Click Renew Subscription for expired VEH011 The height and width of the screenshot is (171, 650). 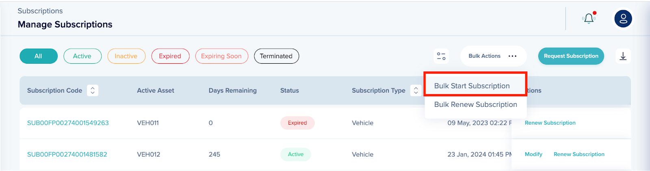point(550,123)
